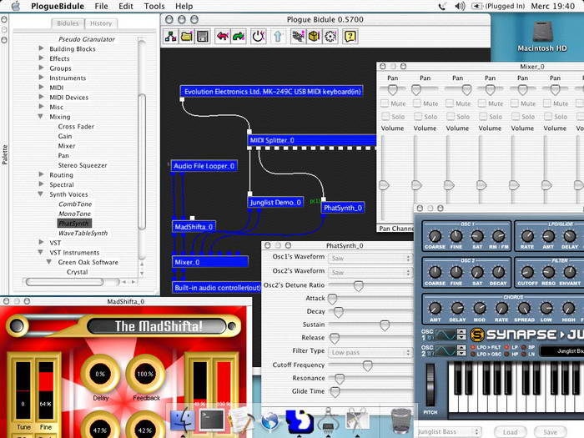Collapse the Synth Voices palette group

41,194
